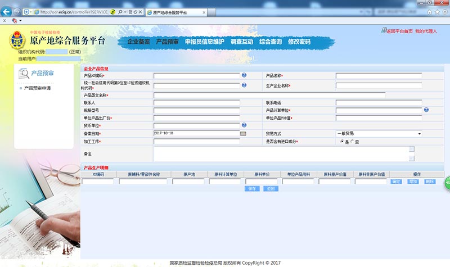Click the 产品名称 input field
Viewport: 450px width, 267px height.
point(378,76)
